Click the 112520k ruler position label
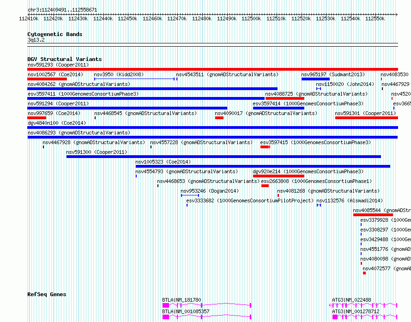Viewport: 411px width, 322px height. point(301,18)
